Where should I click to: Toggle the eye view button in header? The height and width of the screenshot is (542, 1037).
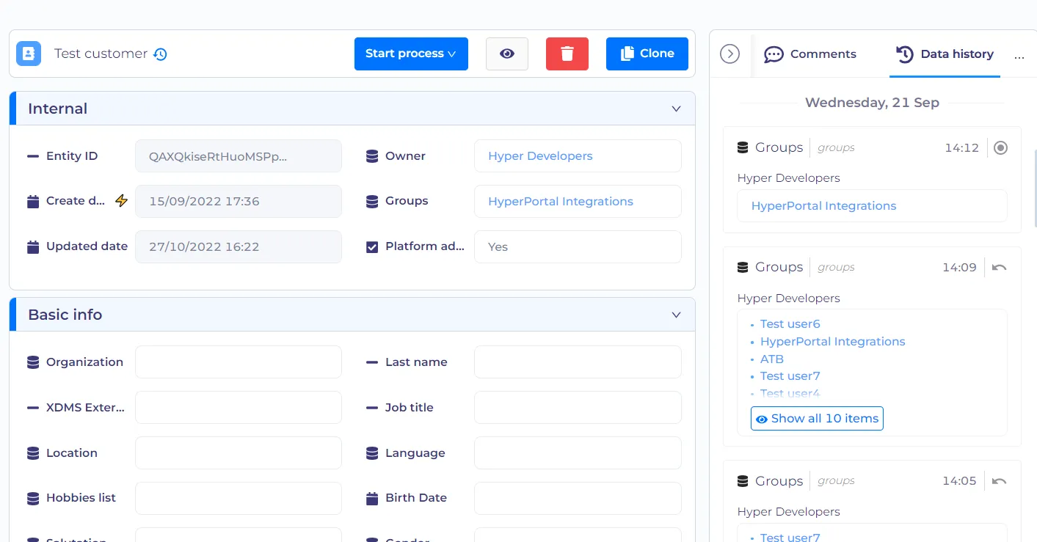click(507, 54)
